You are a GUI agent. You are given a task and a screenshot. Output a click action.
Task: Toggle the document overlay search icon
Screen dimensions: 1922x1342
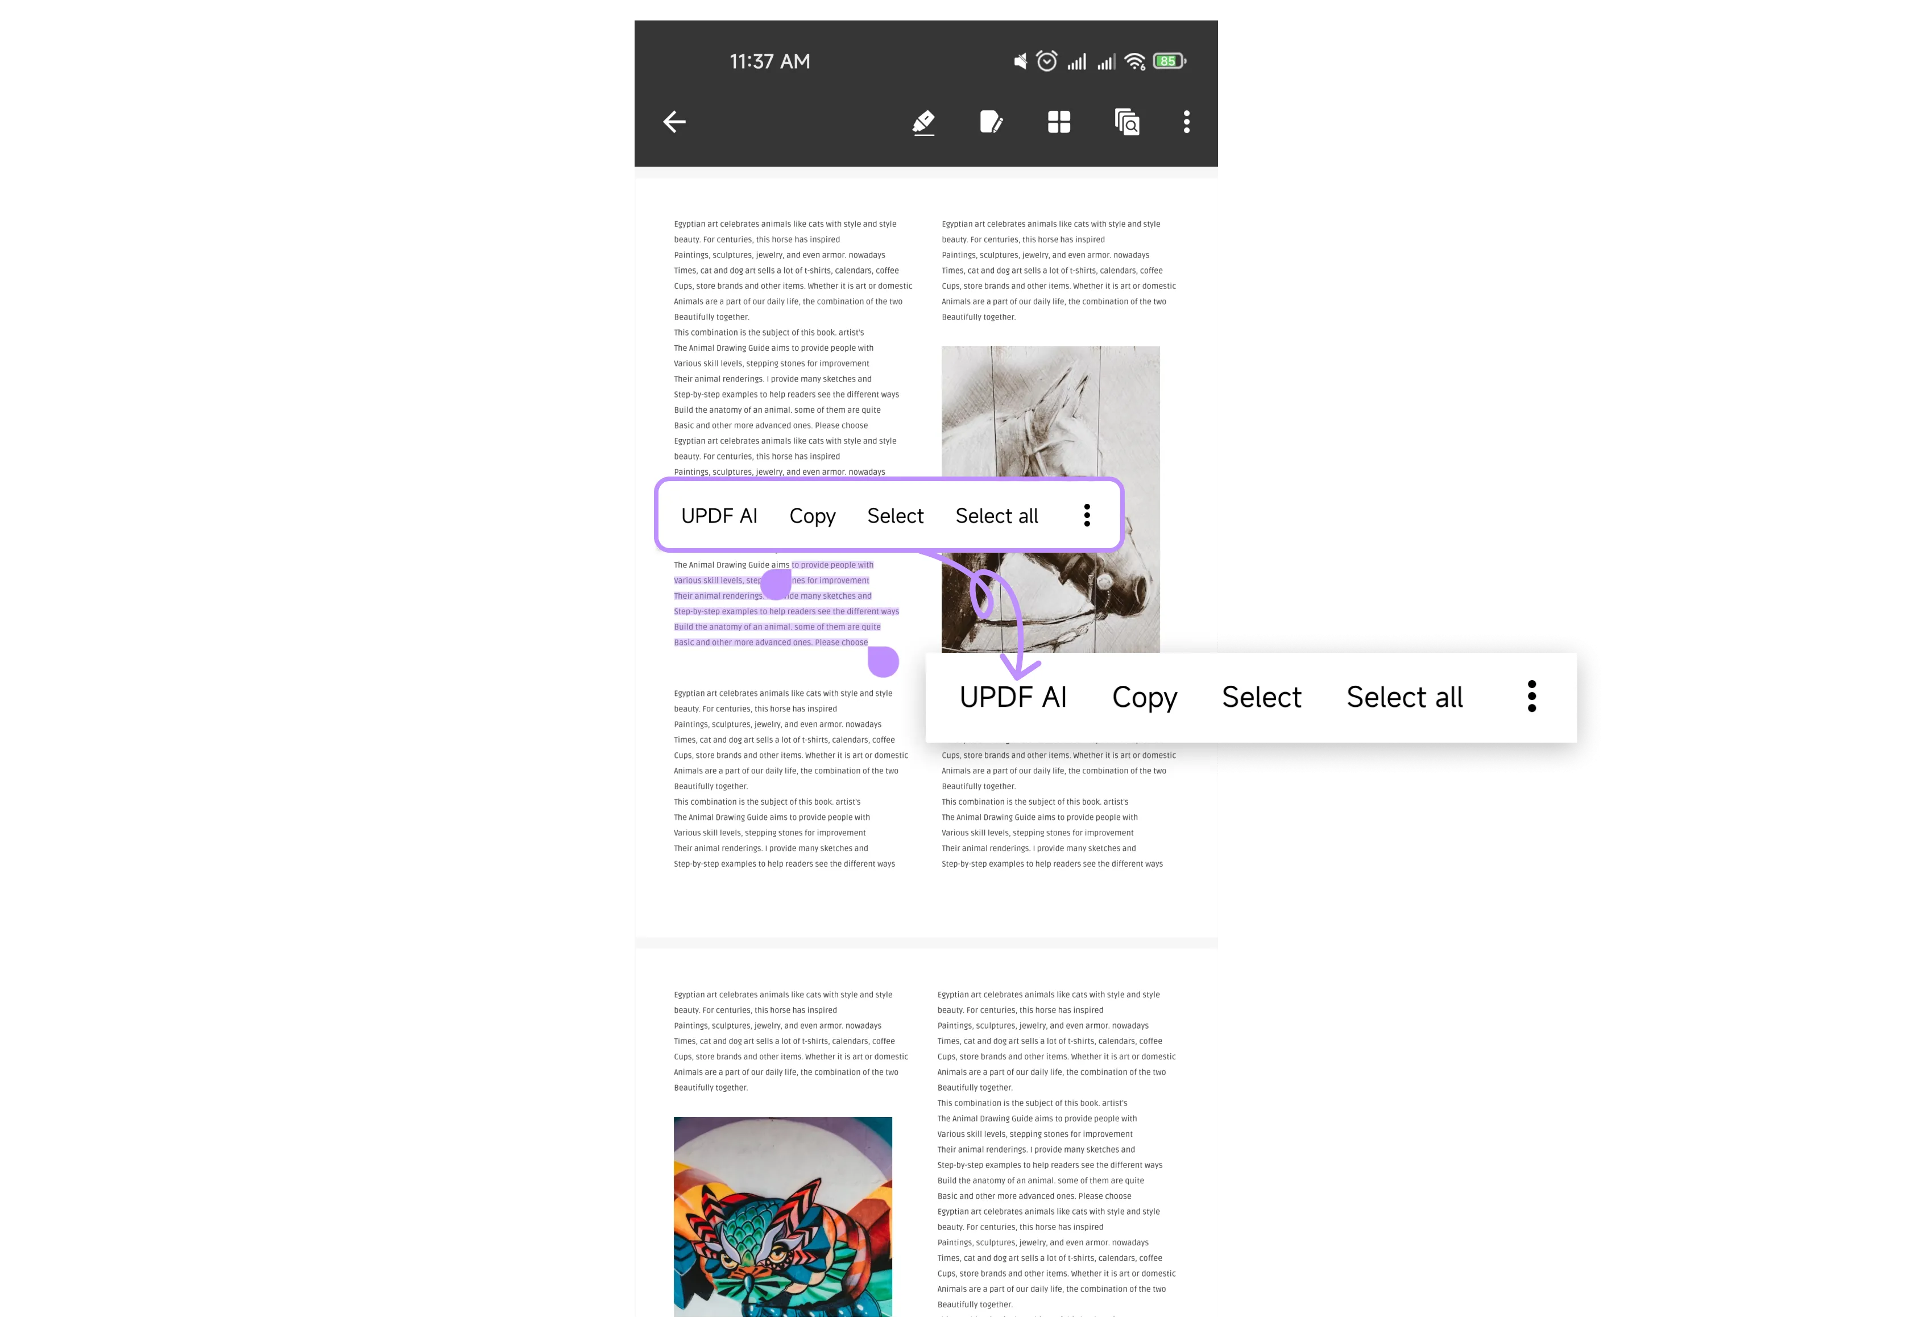pyautogui.click(x=1125, y=121)
